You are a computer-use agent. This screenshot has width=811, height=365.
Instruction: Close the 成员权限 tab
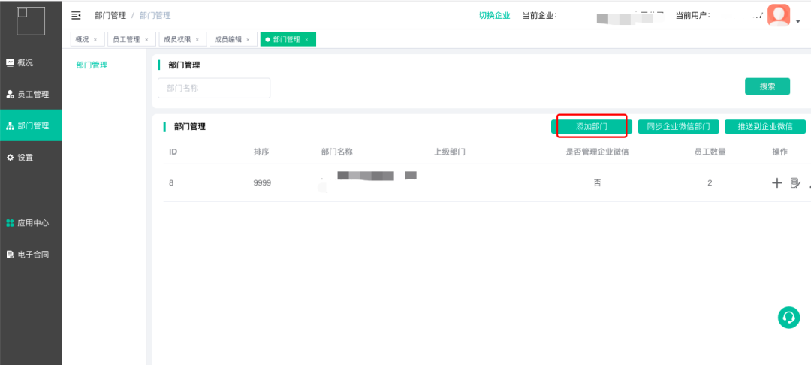197,40
